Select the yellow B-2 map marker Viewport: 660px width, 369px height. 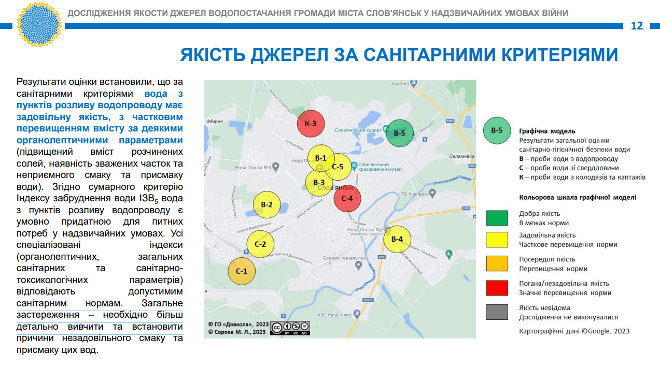[x=266, y=205]
